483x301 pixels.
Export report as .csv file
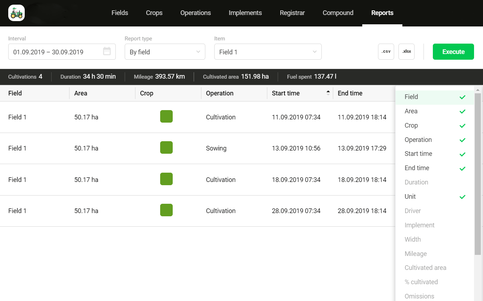386,51
